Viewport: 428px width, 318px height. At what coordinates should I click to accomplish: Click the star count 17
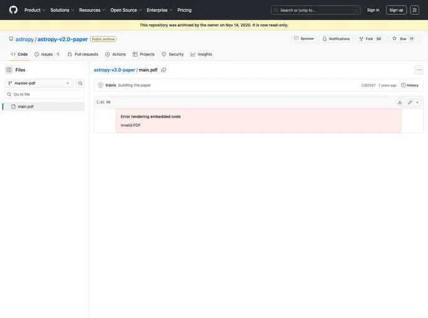pyautogui.click(x=412, y=39)
